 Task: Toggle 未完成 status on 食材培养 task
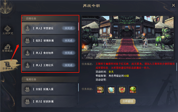tap(68, 53)
